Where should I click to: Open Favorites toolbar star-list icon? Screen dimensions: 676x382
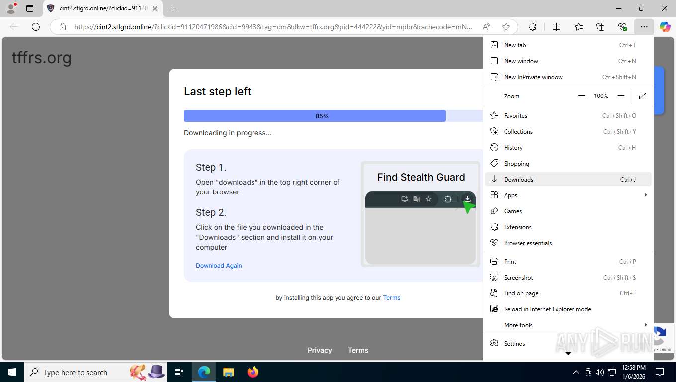click(579, 27)
